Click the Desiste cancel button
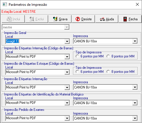 (83, 19)
